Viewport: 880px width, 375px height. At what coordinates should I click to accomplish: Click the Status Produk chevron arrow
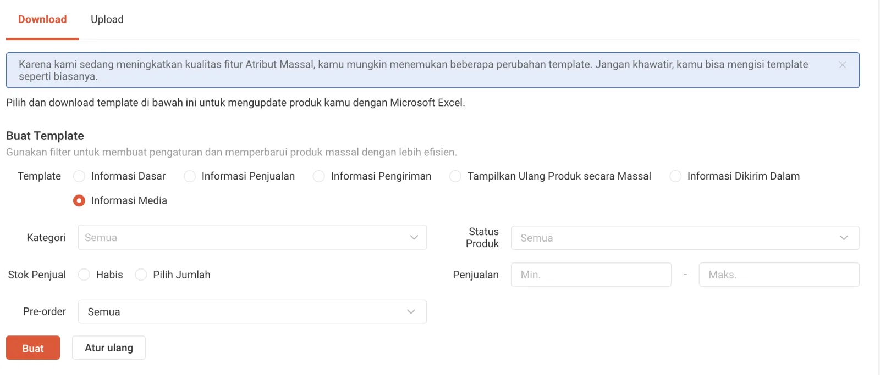844,238
